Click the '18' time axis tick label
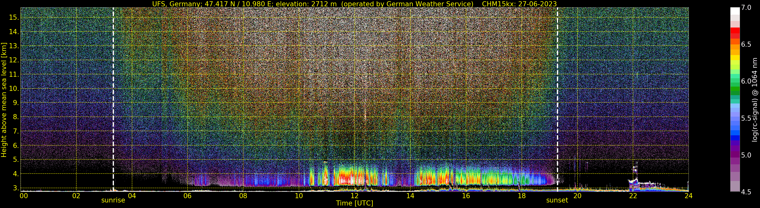This screenshot has height=208, width=760. (522, 196)
